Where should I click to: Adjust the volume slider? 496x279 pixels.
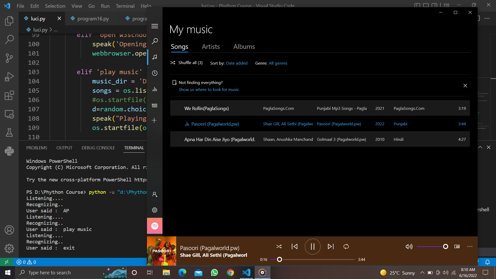[x=432, y=246]
